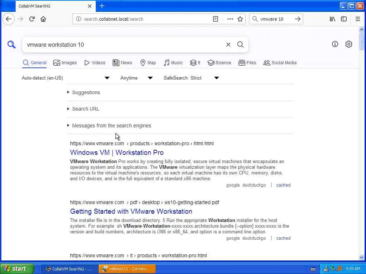Switch to the Map search tab
366x274 pixels.
coord(148,63)
